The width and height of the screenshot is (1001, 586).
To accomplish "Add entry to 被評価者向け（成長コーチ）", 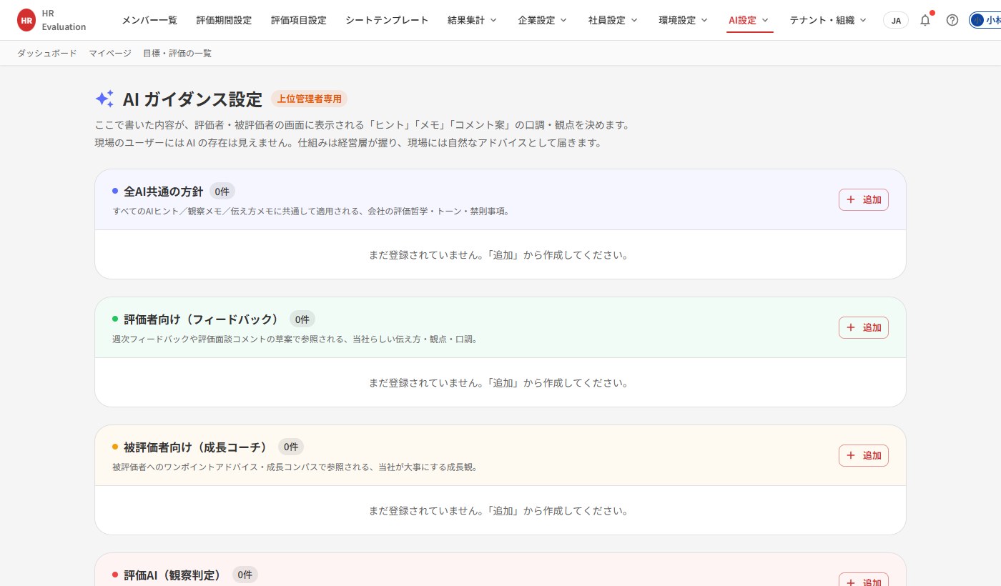I will pos(864,455).
